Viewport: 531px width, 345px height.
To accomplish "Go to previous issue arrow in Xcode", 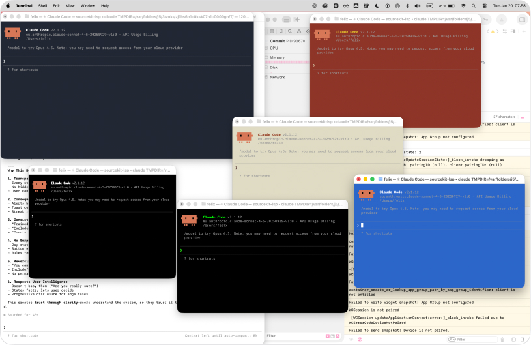I will 488,31.
